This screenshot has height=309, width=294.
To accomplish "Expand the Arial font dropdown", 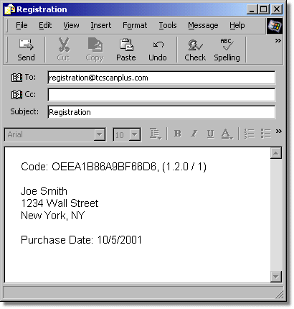I will [99, 134].
